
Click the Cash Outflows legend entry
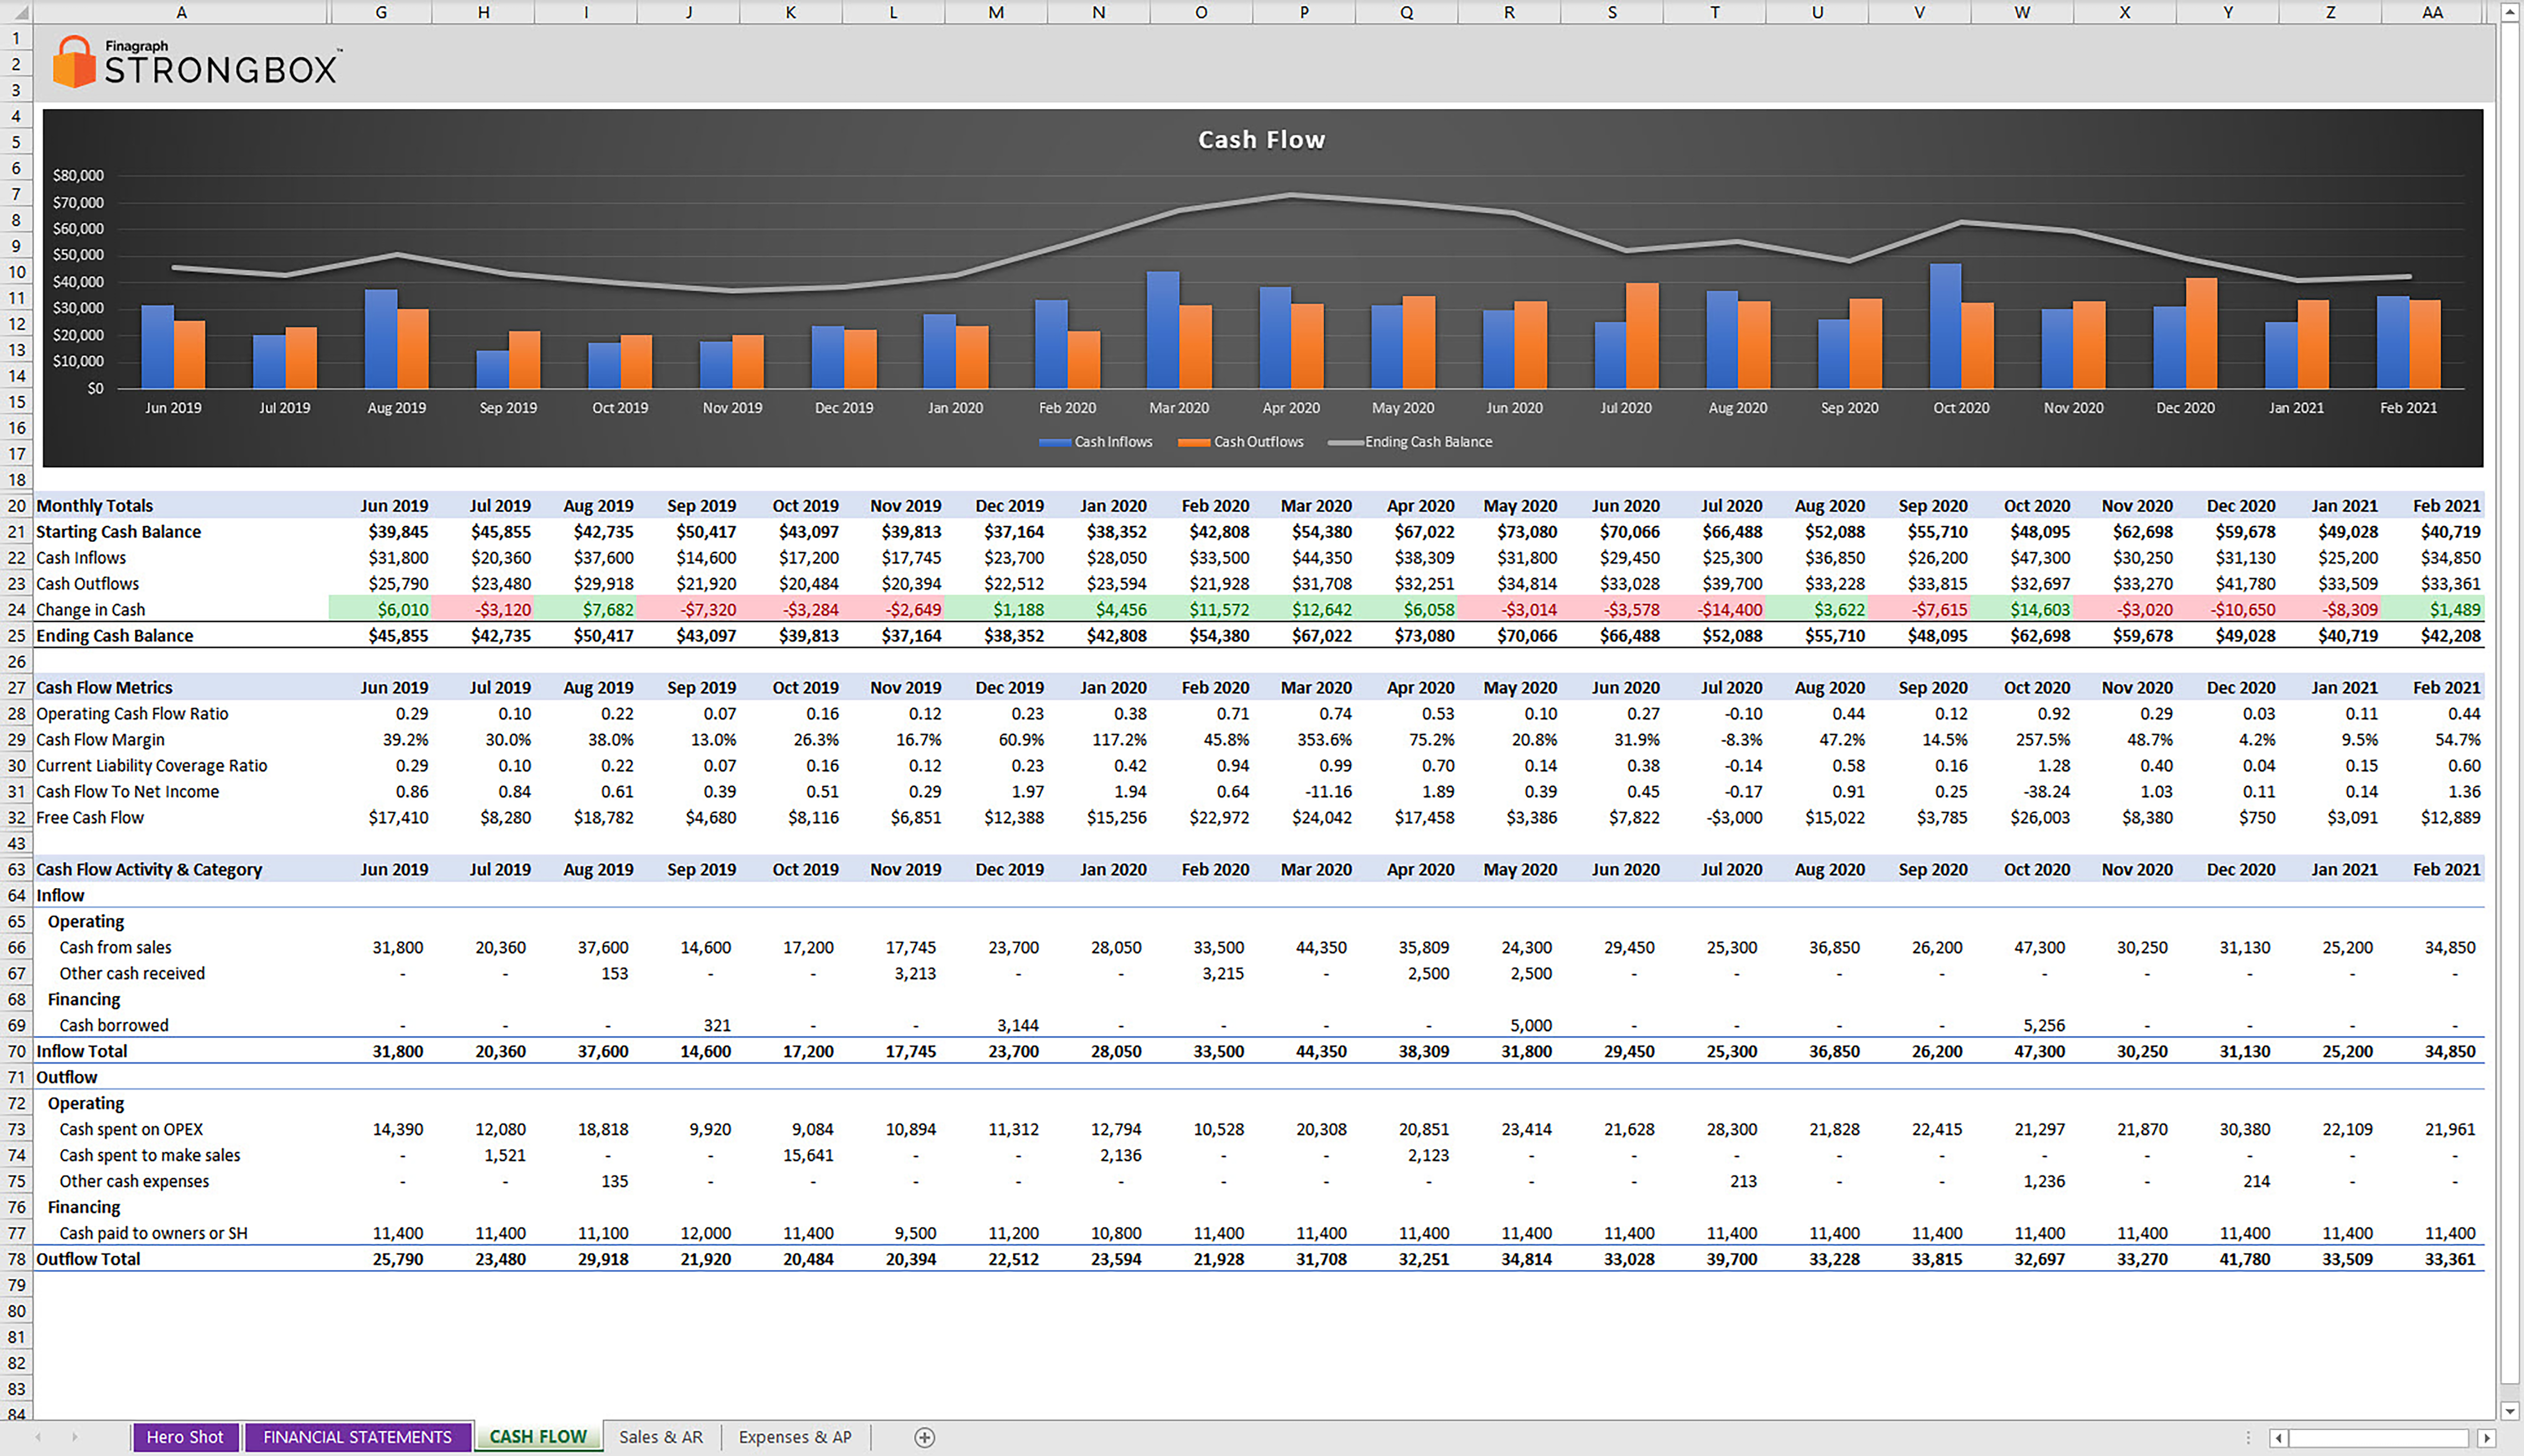click(1240, 442)
